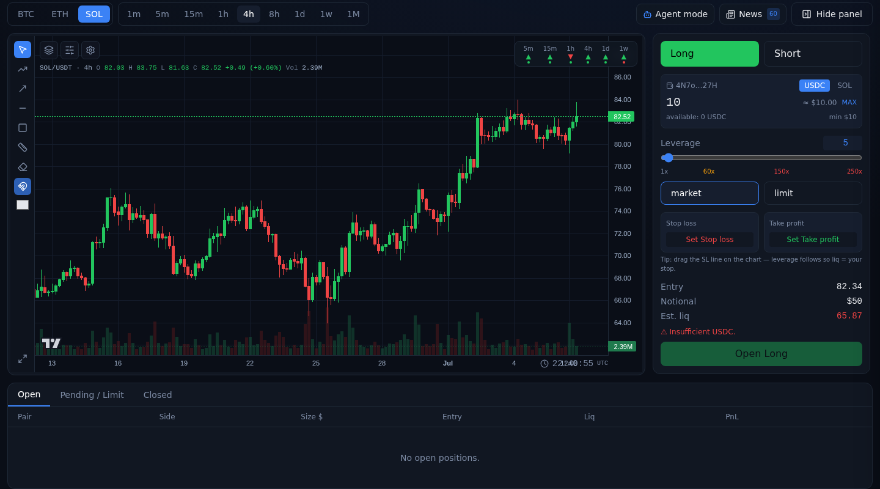
Task: Select the 1d timeframe
Action: [x=299, y=14]
